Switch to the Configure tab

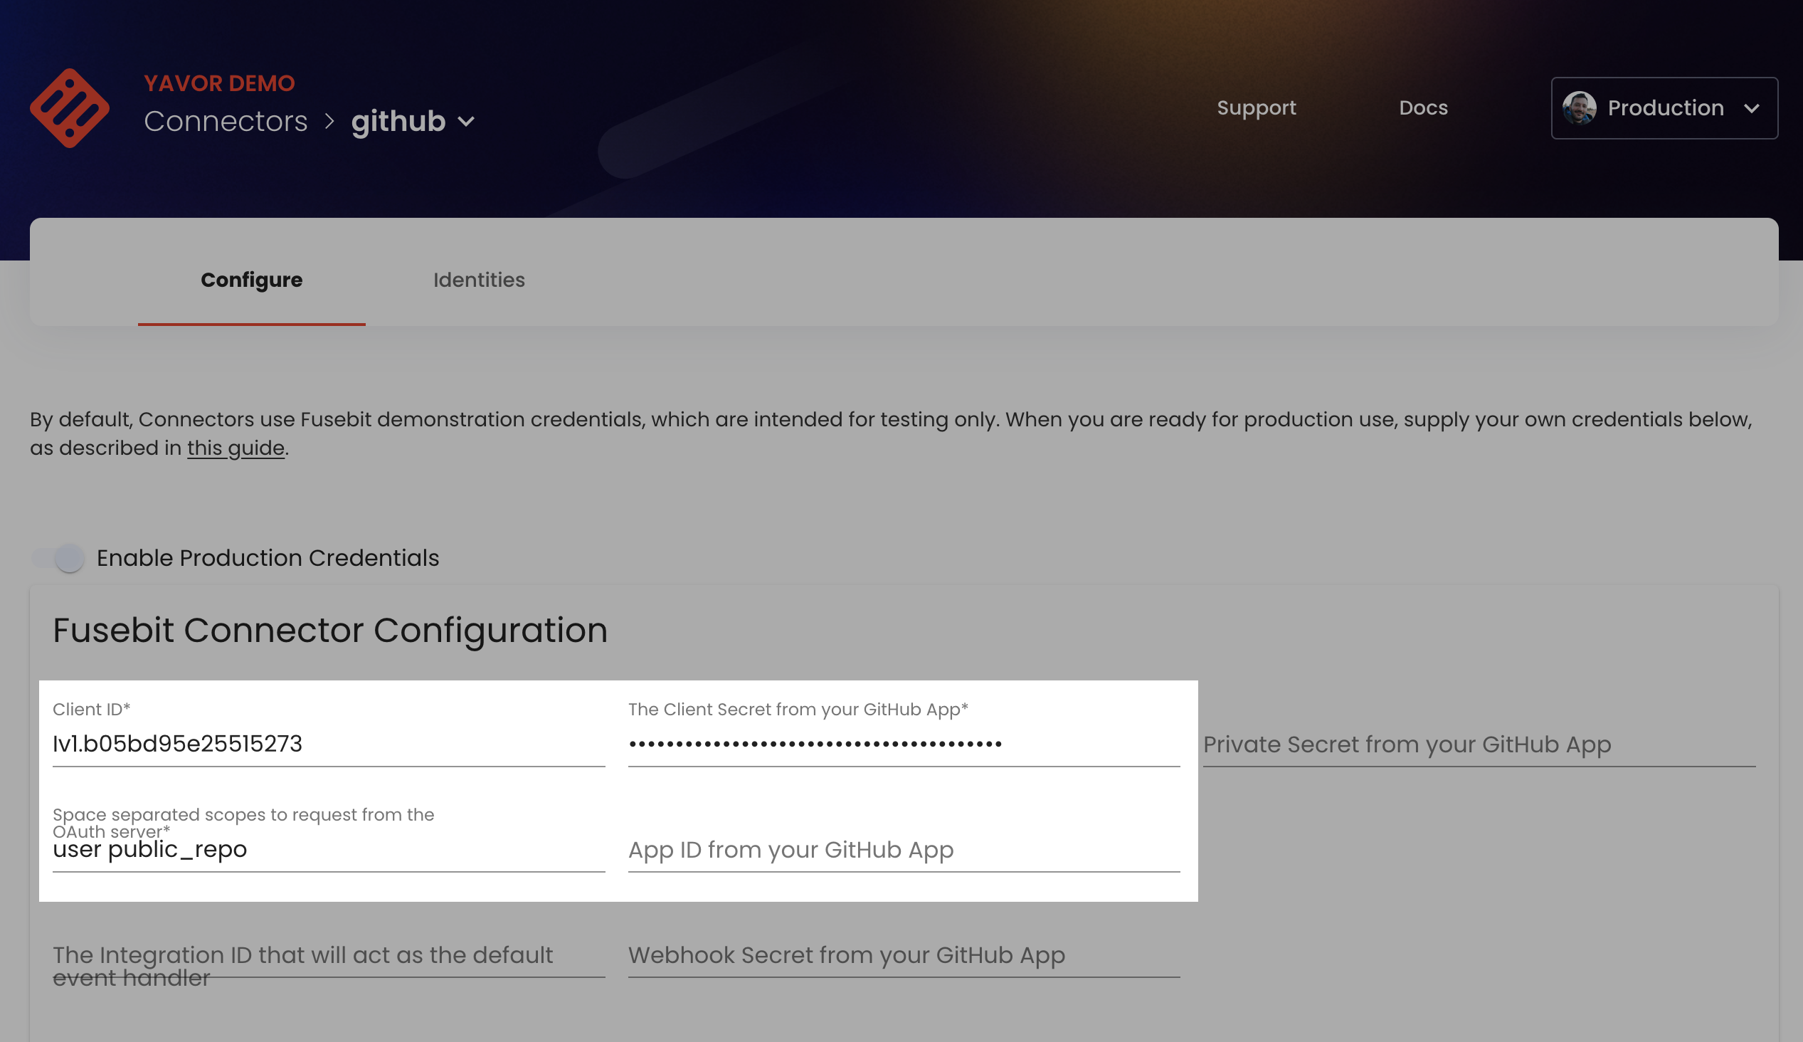click(252, 280)
